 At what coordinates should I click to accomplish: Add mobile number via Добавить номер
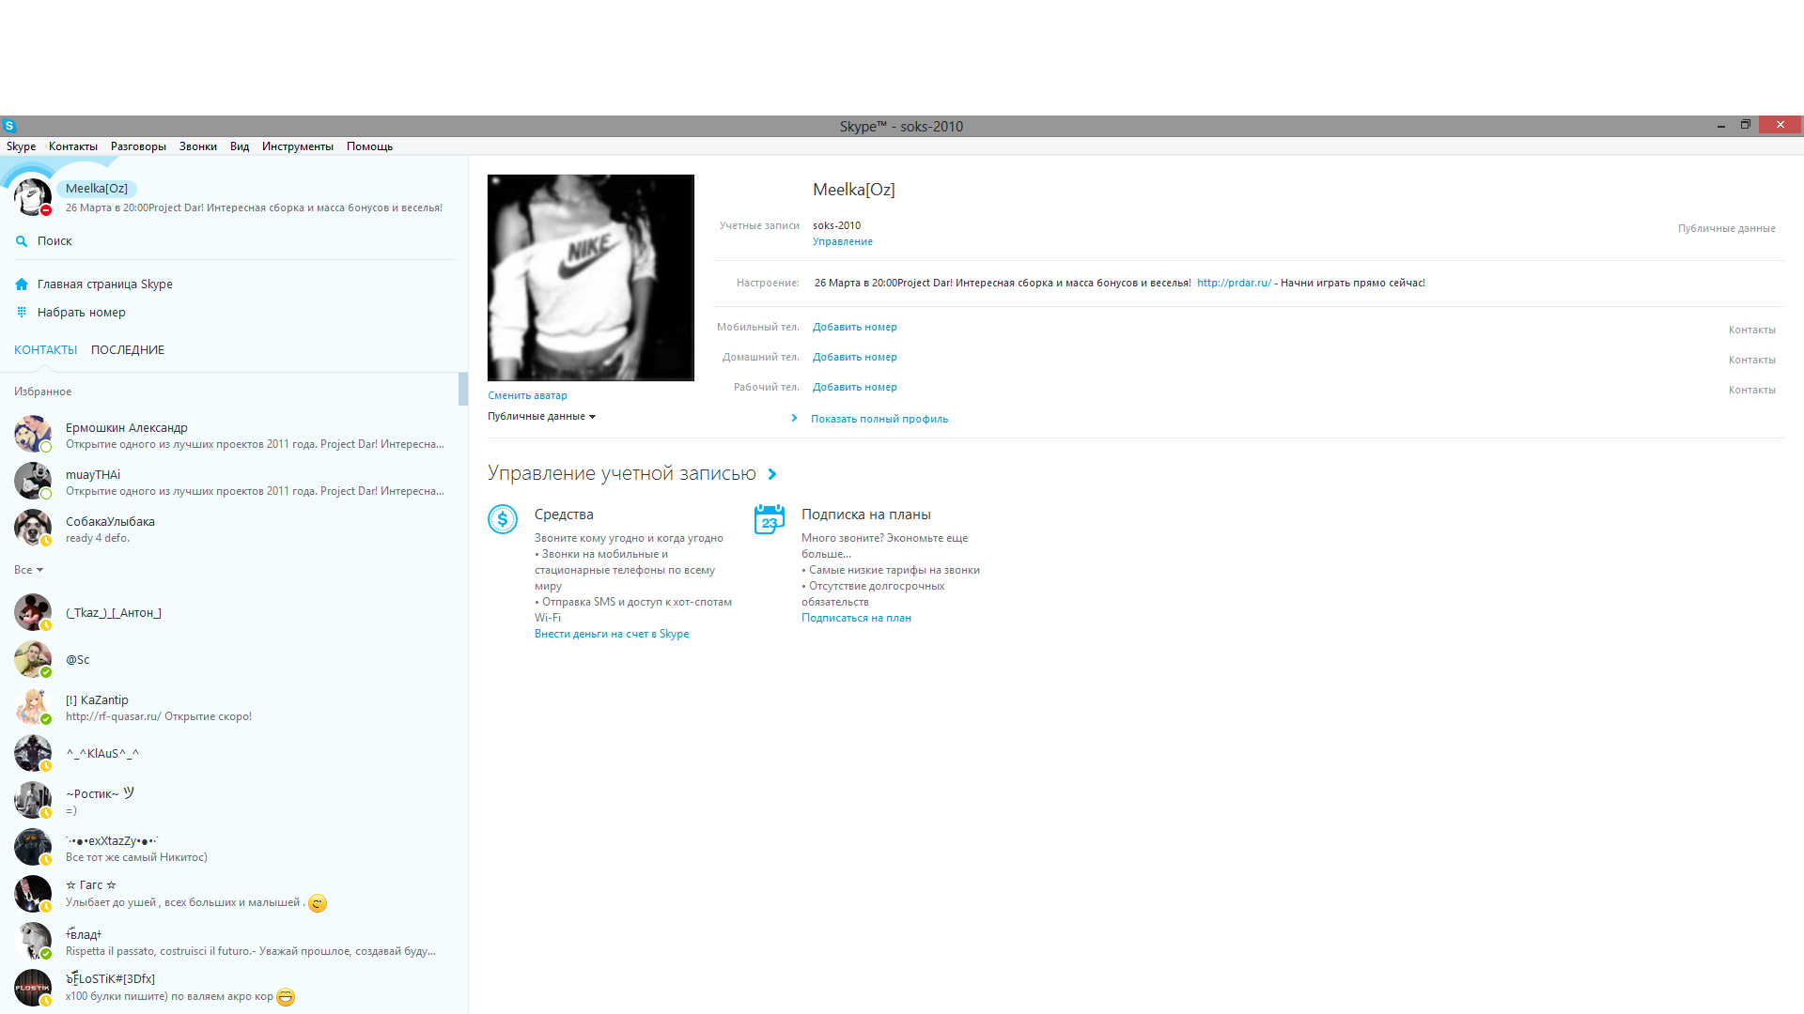click(x=855, y=328)
